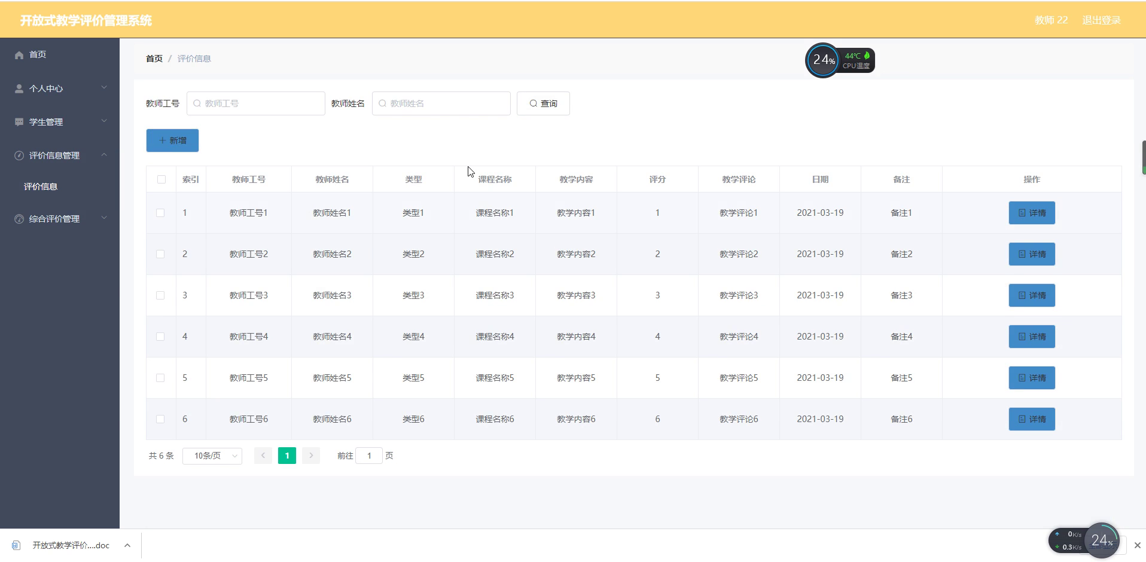Image resolution: width=1146 pixels, height=562 pixels.
Task: Click the cell 课程名称3
Action: [x=495, y=295]
